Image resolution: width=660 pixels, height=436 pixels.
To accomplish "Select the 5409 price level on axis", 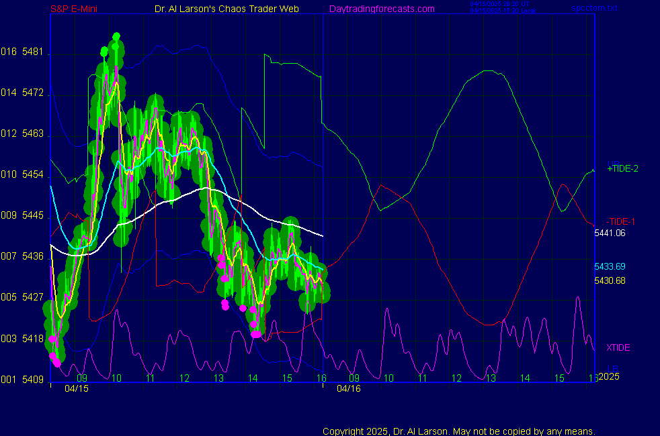I will point(32,380).
